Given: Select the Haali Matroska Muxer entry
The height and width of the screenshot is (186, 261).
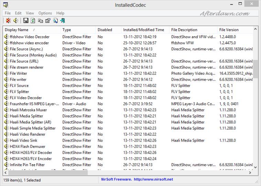Looking at the screenshot, I should coord(28,110).
